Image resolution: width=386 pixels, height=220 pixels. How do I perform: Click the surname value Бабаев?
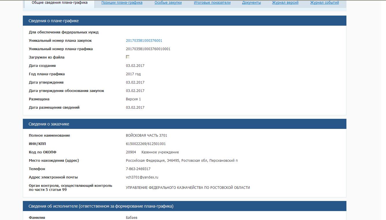(131, 218)
